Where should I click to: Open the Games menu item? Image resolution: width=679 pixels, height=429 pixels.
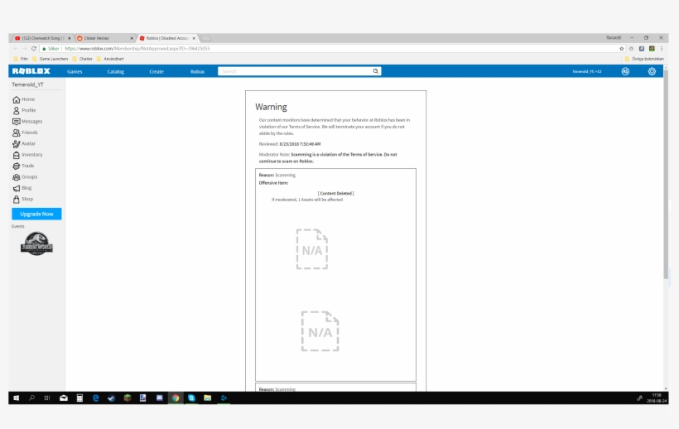coord(75,71)
